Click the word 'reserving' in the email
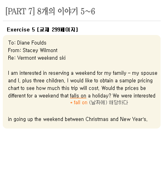Screen dimensions: 163x191 pyautogui.click(x=59, y=73)
